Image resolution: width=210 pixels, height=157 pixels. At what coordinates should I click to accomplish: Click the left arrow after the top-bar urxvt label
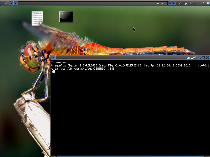click(x=170, y=3)
